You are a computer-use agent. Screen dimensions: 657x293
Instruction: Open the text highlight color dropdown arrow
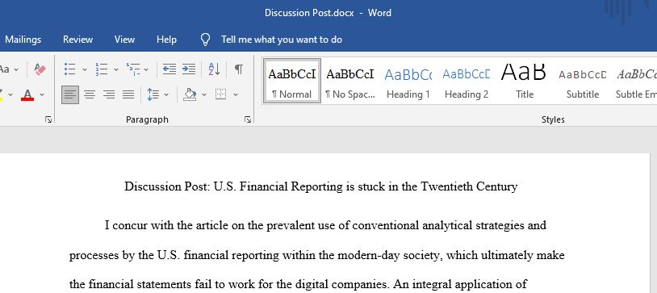tap(10, 95)
